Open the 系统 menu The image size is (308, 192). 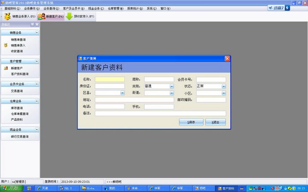click(151, 9)
